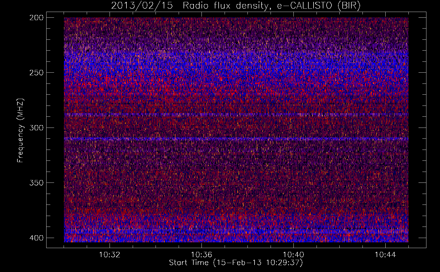Click the 350 frequency tick label
Viewport: 440px width, 272px height.
coord(36,183)
